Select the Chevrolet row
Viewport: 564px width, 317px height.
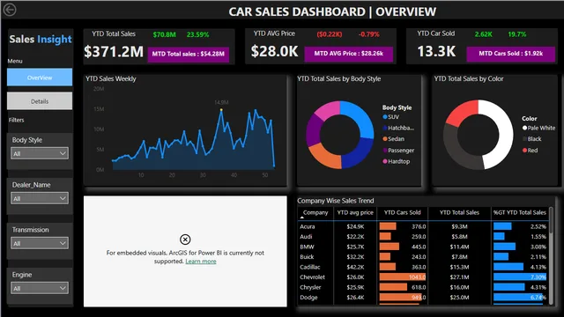423,277
